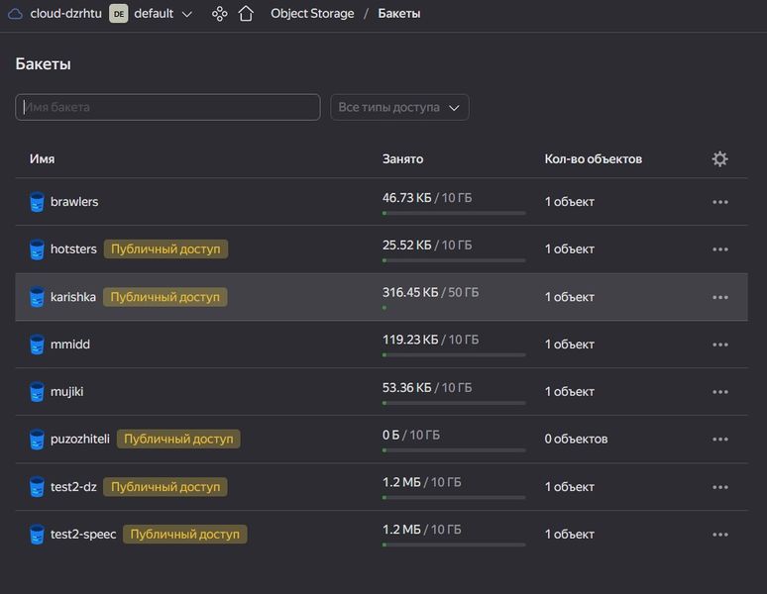Open the three-dot menu for hotsters
The height and width of the screenshot is (594, 767).
(719, 249)
